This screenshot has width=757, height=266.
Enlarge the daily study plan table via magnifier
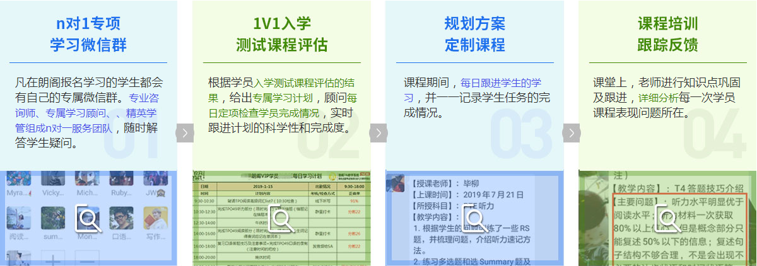tap(281, 219)
